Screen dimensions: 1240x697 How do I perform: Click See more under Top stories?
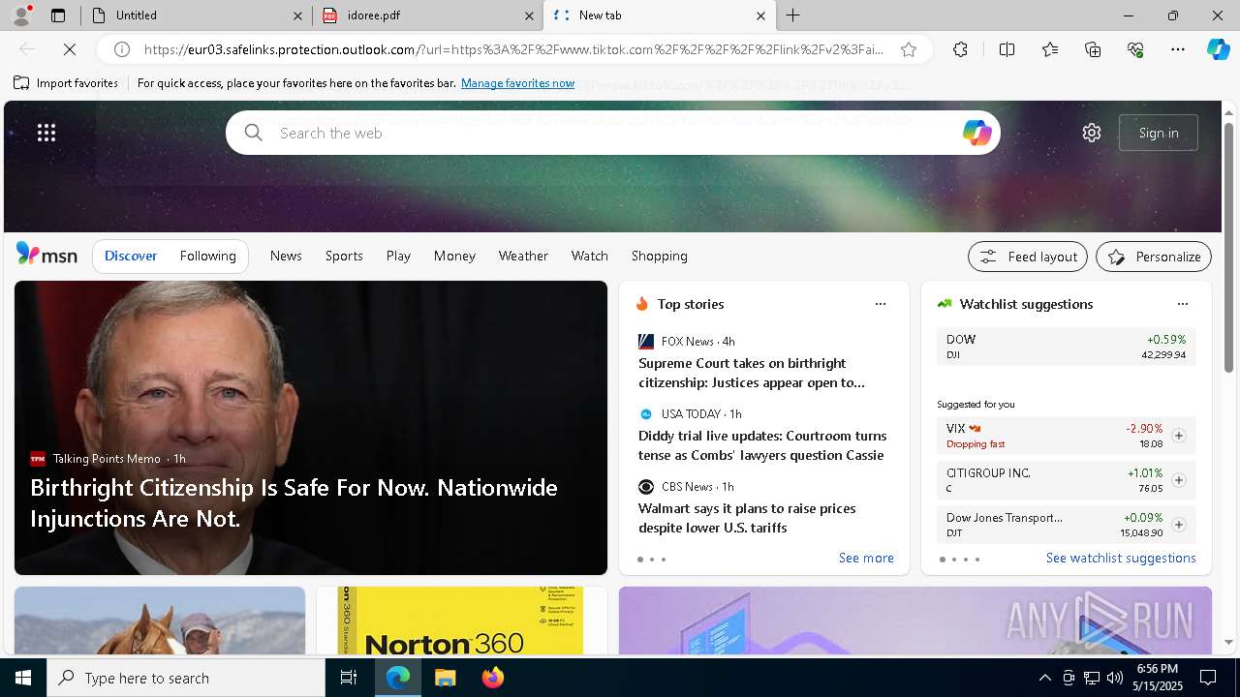point(866,558)
